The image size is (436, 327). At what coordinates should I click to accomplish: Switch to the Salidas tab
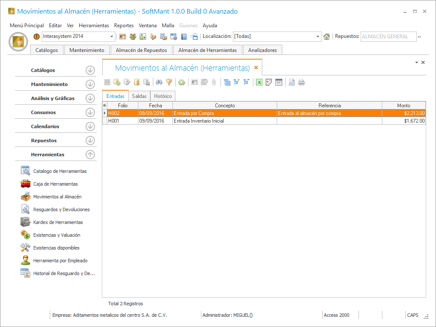click(139, 96)
